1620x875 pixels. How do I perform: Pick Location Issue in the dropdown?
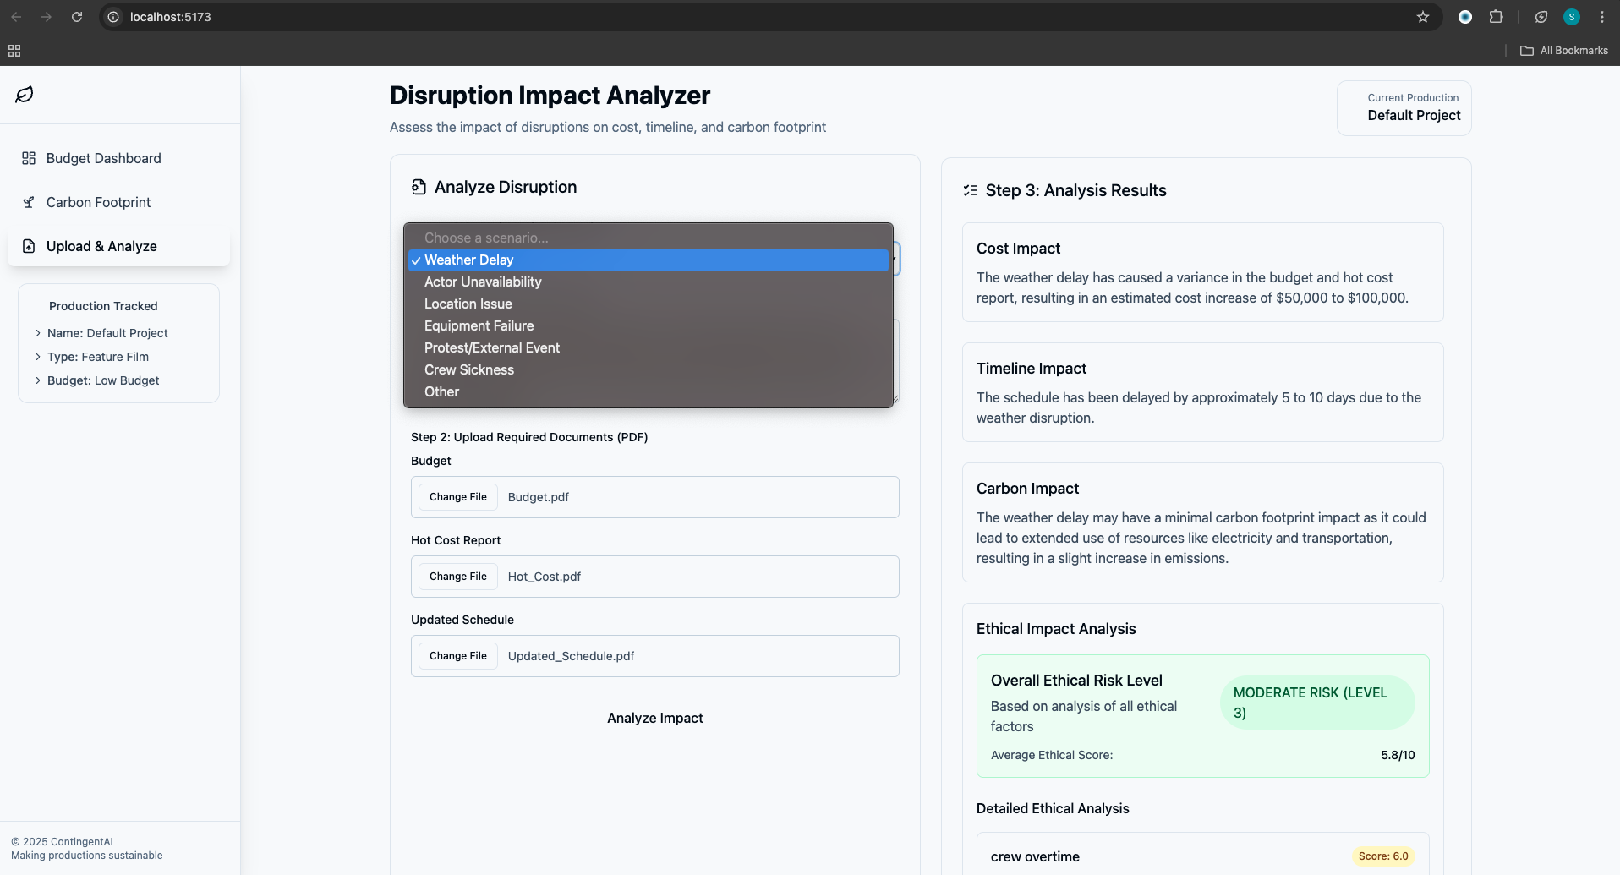coord(649,304)
